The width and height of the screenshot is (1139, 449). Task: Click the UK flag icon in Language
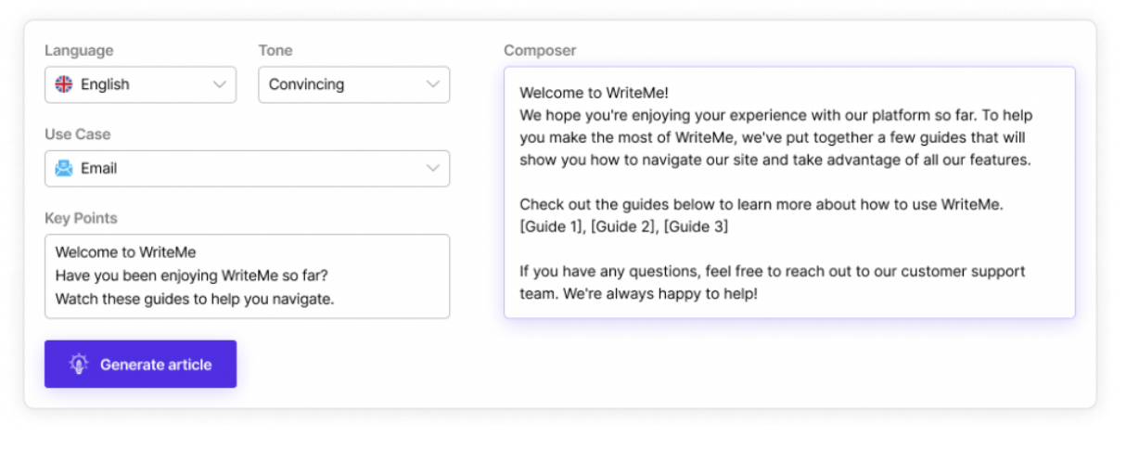[x=63, y=84]
